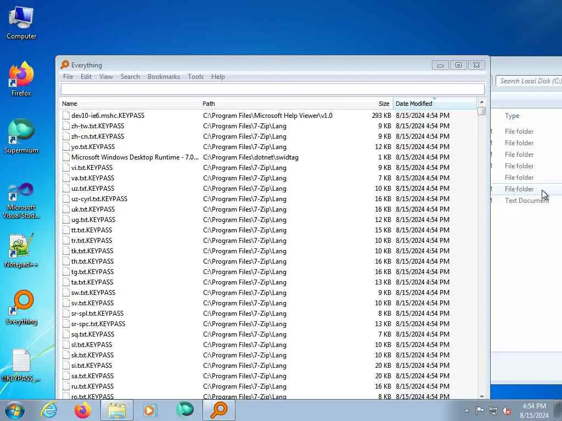The width and height of the screenshot is (562, 421).
Task: Select the va.txt.KEYPASS file name
Action: coord(92,178)
